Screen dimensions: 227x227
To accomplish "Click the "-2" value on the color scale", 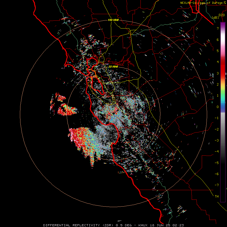I will pos(217,129).
